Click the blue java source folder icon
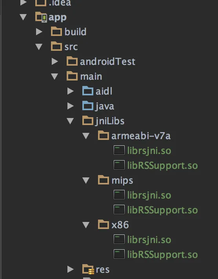Screen dimensions: 218x279 [x=88, y=106]
